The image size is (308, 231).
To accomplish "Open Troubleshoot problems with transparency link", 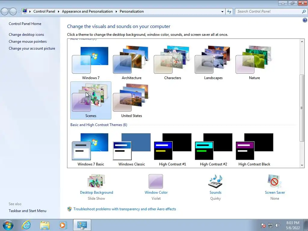I will coord(125,209).
